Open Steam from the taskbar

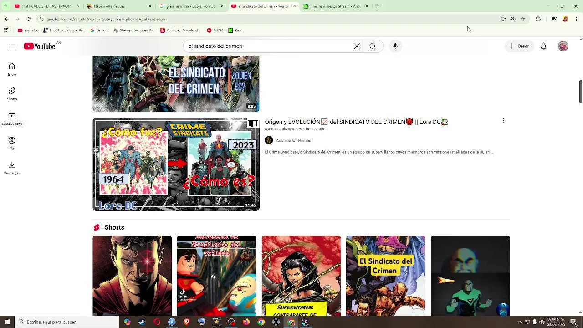point(142,322)
